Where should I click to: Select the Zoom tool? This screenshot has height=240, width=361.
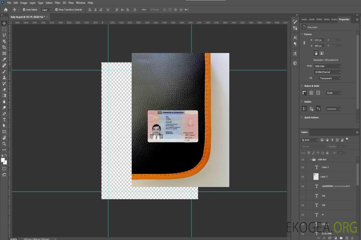pos(4,144)
